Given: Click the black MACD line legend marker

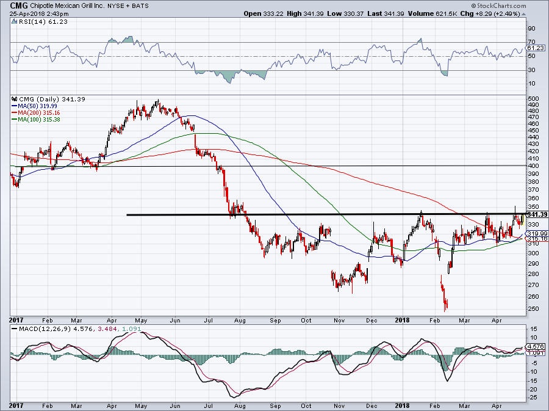Looking at the screenshot, I should pos(14,329).
